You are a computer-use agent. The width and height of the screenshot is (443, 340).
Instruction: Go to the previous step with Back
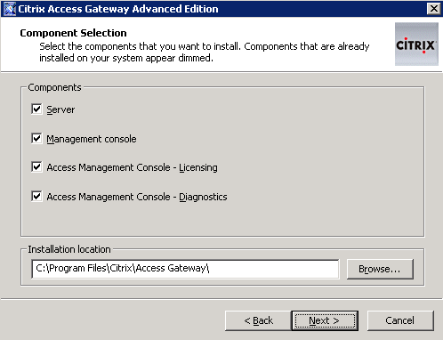click(x=258, y=320)
